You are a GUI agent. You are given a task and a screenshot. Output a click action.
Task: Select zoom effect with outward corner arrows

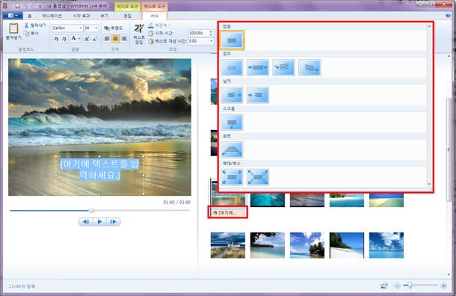pyautogui.click(x=232, y=177)
